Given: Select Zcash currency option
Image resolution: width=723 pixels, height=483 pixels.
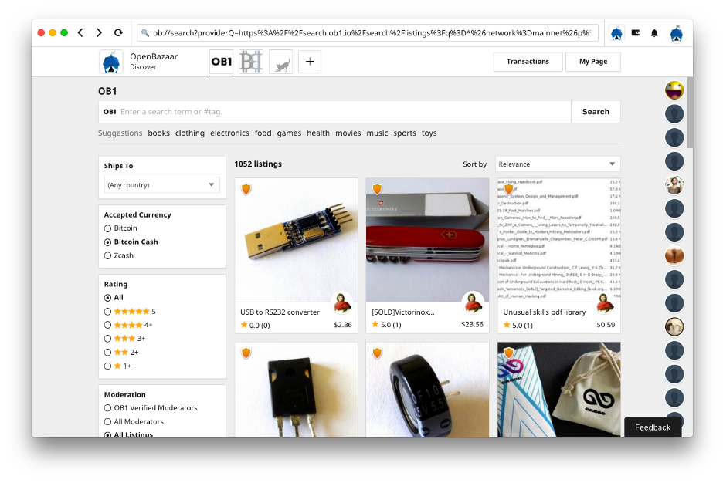Looking at the screenshot, I should coord(108,255).
